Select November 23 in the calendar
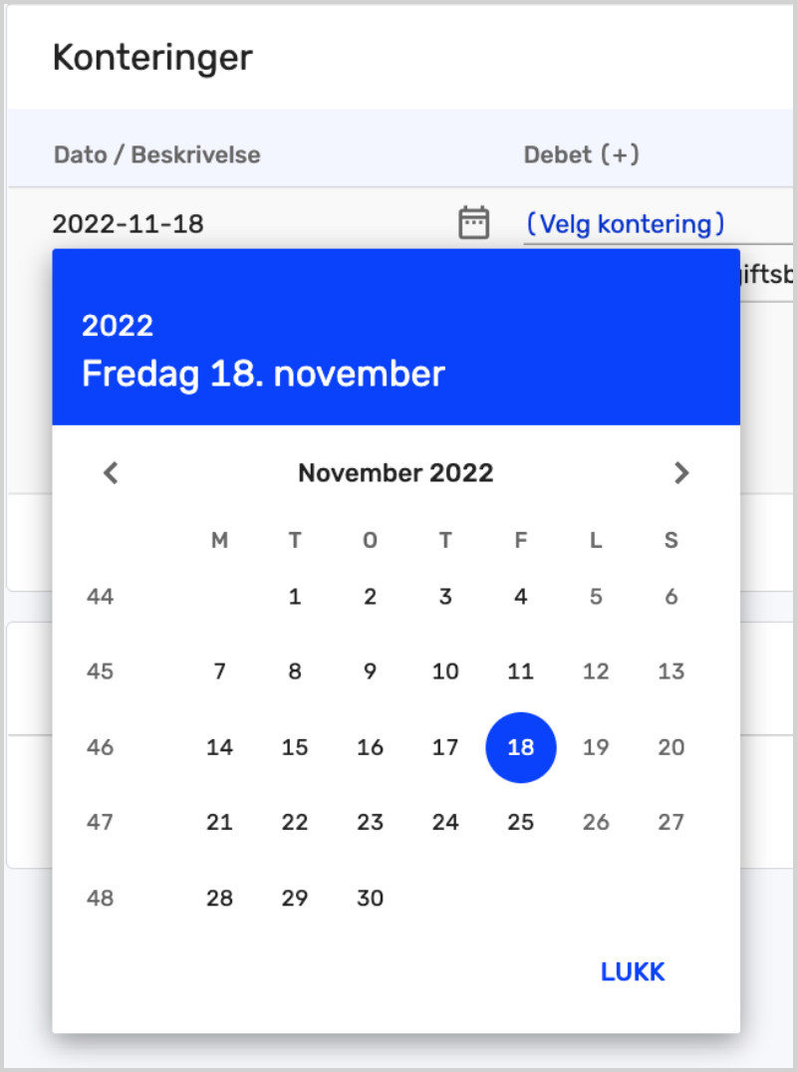797x1072 pixels. tap(370, 822)
